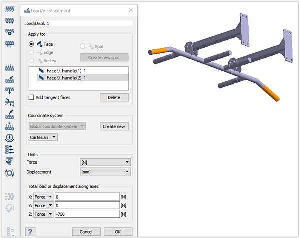The height and width of the screenshot is (238, 300).
Task: Open the list menu icon at sidebar bottom
Action: [x=10, y=232]
